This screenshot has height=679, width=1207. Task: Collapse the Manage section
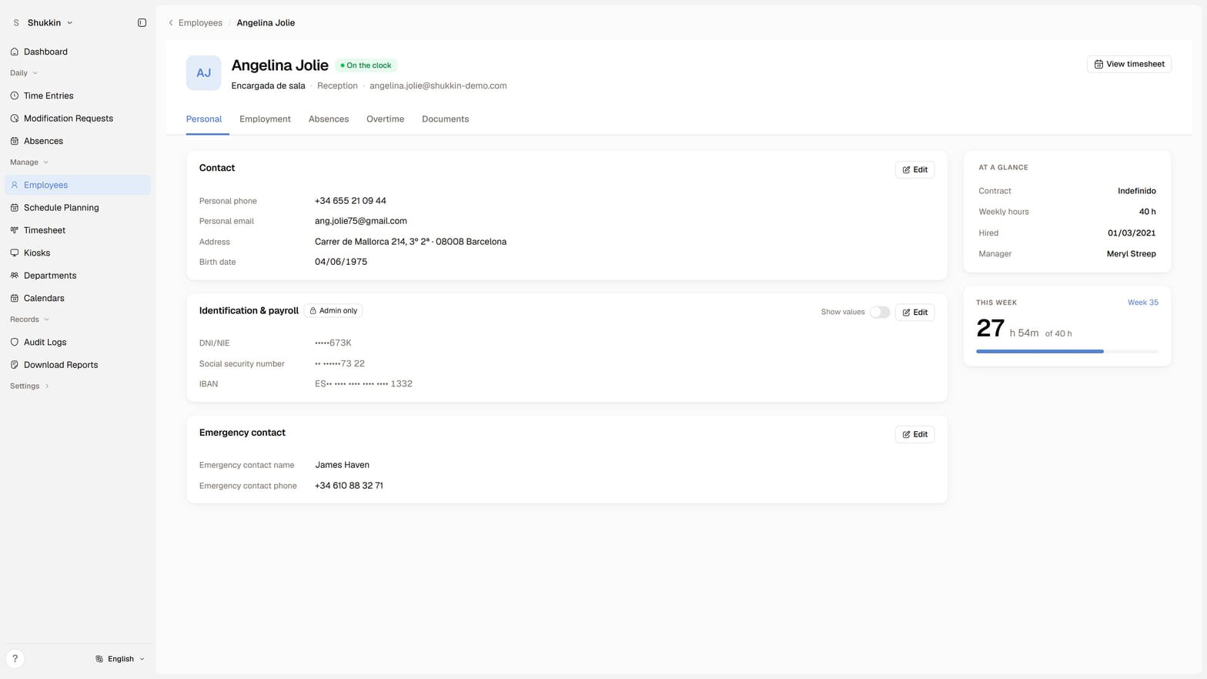tap(29, 162)
